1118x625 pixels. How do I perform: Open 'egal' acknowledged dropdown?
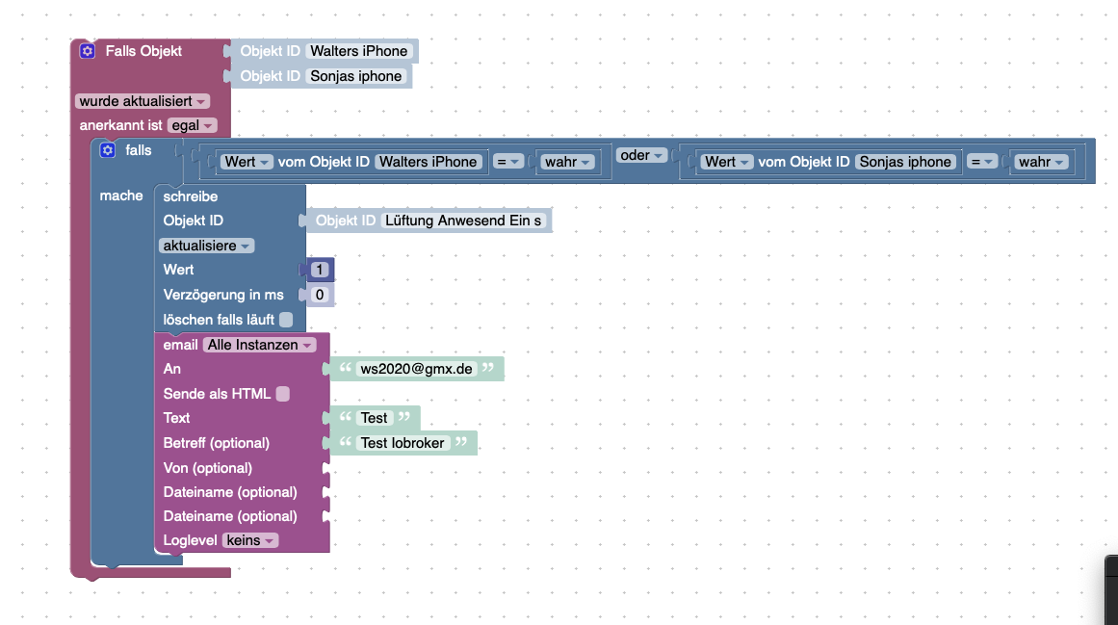(x=193, y=125)
